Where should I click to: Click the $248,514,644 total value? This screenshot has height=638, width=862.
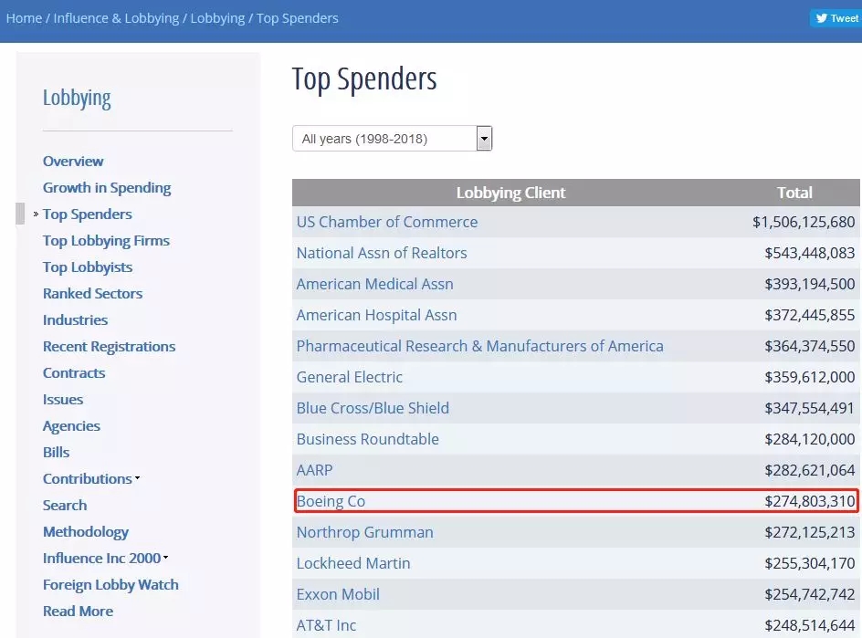click(x=810, y=625)
